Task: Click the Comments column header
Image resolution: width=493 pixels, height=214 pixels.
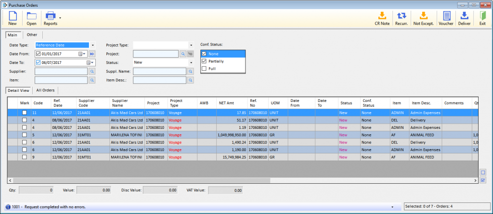Action: pyautogui.click(x=457, y=103)
